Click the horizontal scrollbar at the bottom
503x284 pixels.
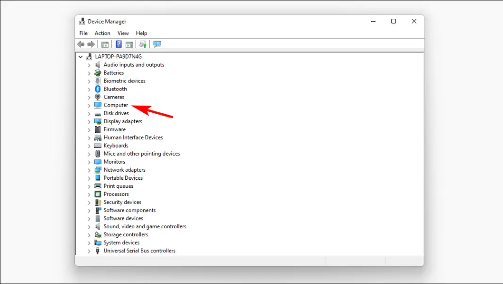[x=198, y=260]
